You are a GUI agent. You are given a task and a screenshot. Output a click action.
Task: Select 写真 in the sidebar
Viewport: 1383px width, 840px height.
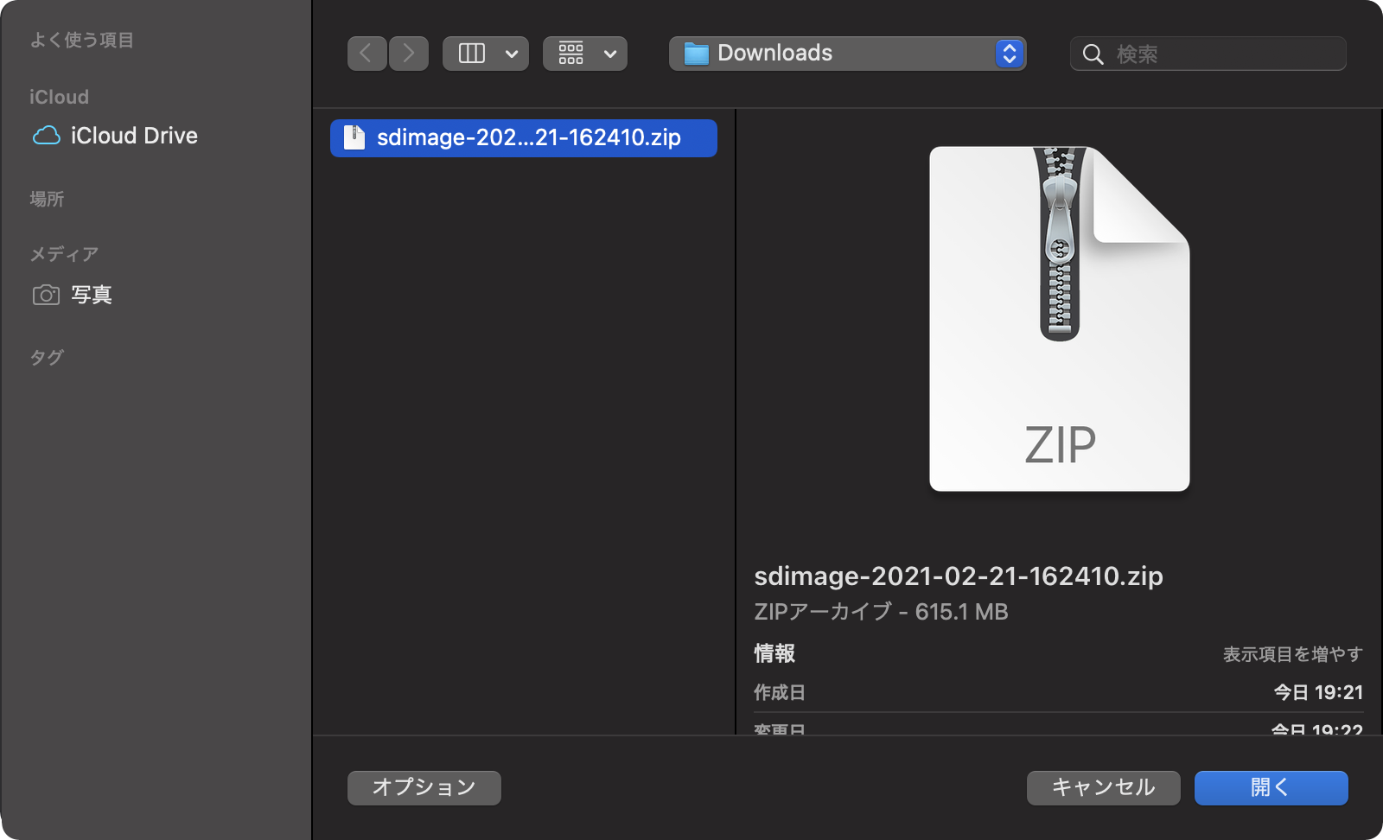tap(92, 296)
